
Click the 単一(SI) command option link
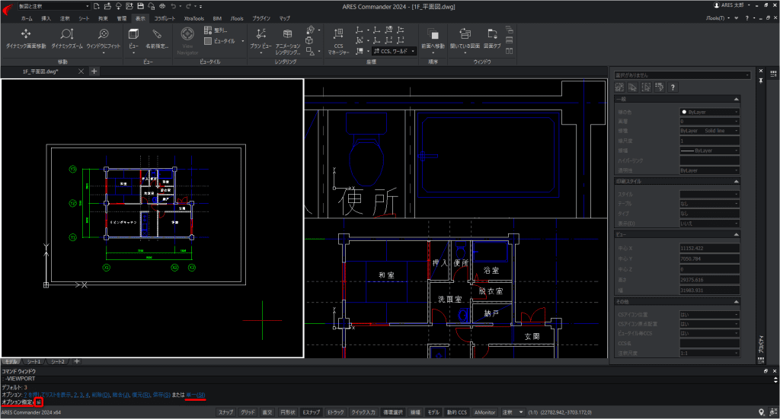coord(196,395)
